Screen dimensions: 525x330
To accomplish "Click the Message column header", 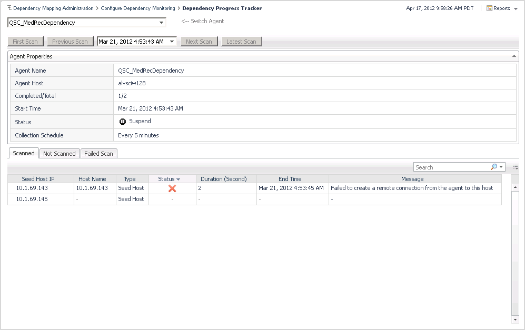I will 412,179.
